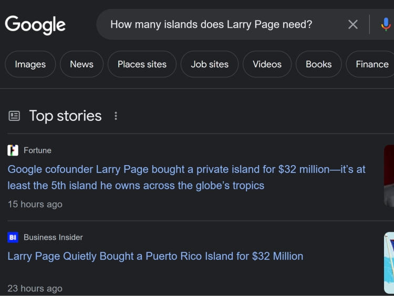Switch to the Videos results tab
The width and height of the screenshot is (394, 296).
point(267,64)
